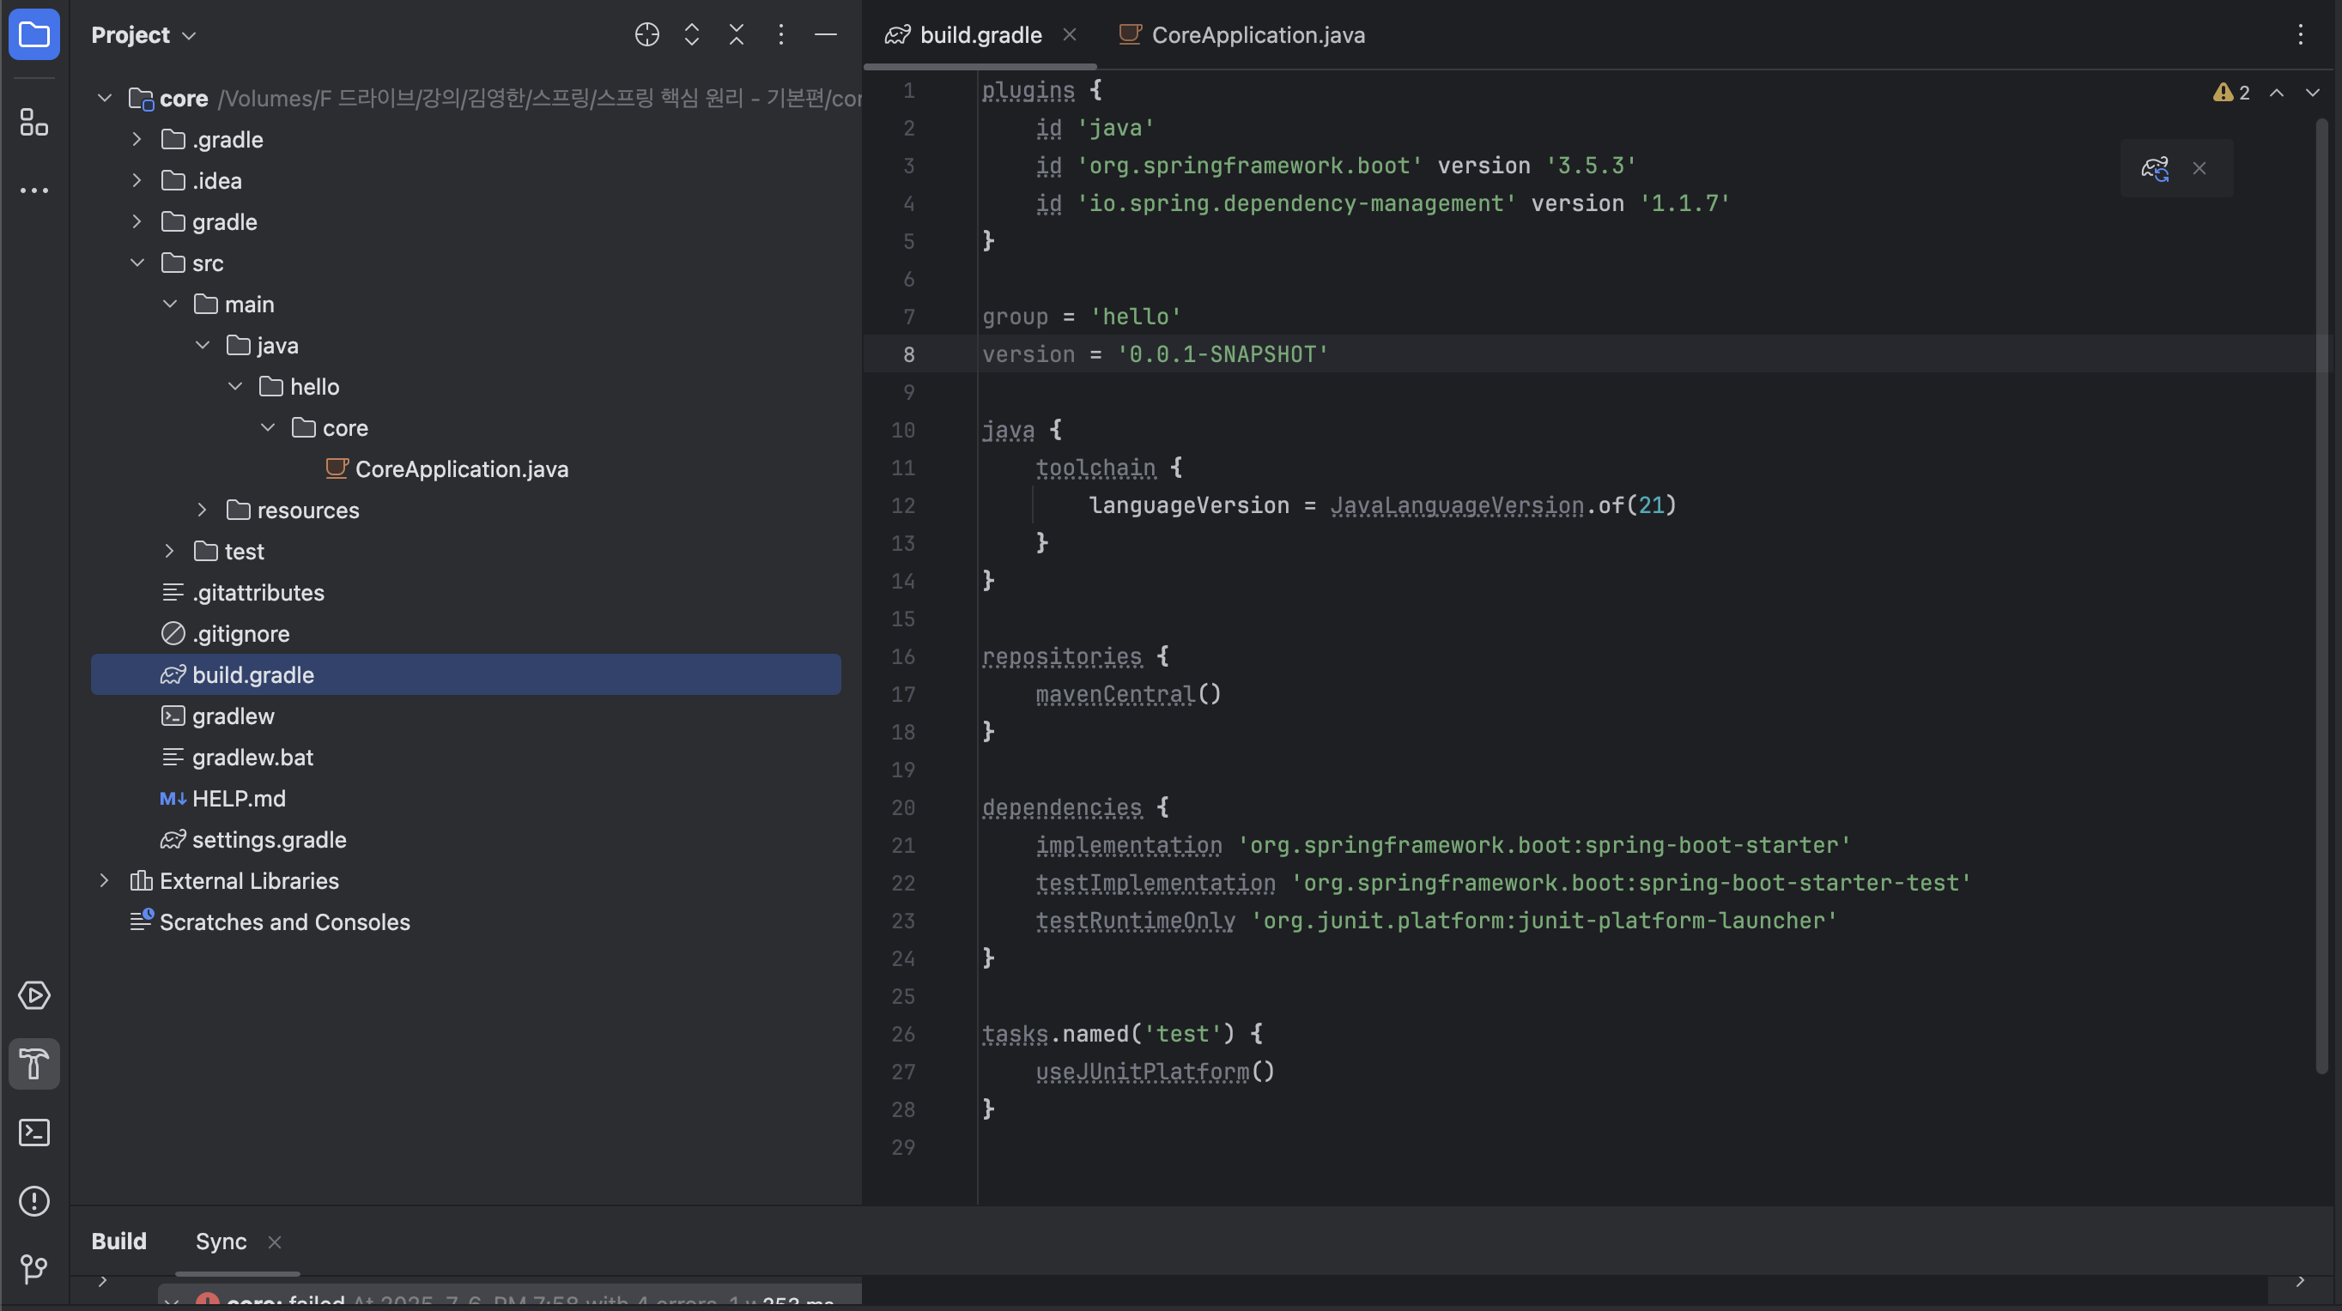Screen dimensions: 2342x1311
Task: Click testImplementation on line 22
Action: click(x=1156, y=883)
